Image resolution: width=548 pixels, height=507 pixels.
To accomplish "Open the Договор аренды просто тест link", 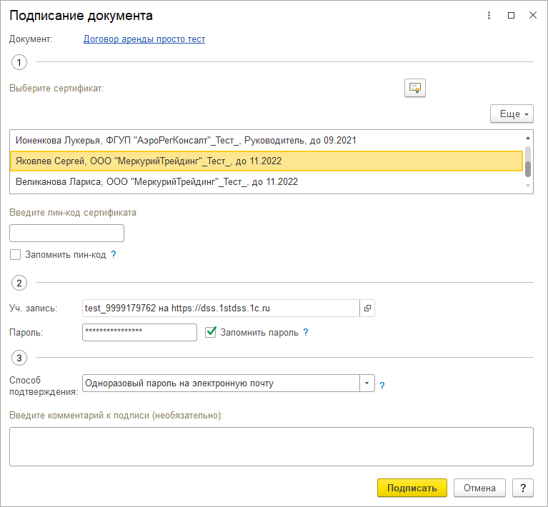I will (x=144, y=39).
